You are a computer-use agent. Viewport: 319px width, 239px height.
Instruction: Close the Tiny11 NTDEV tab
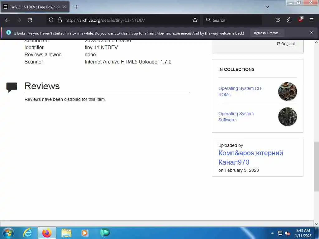64,7
